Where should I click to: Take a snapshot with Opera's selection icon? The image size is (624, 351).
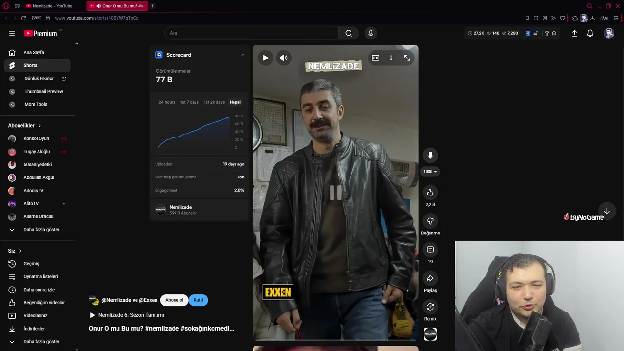(x=536, y=18)
